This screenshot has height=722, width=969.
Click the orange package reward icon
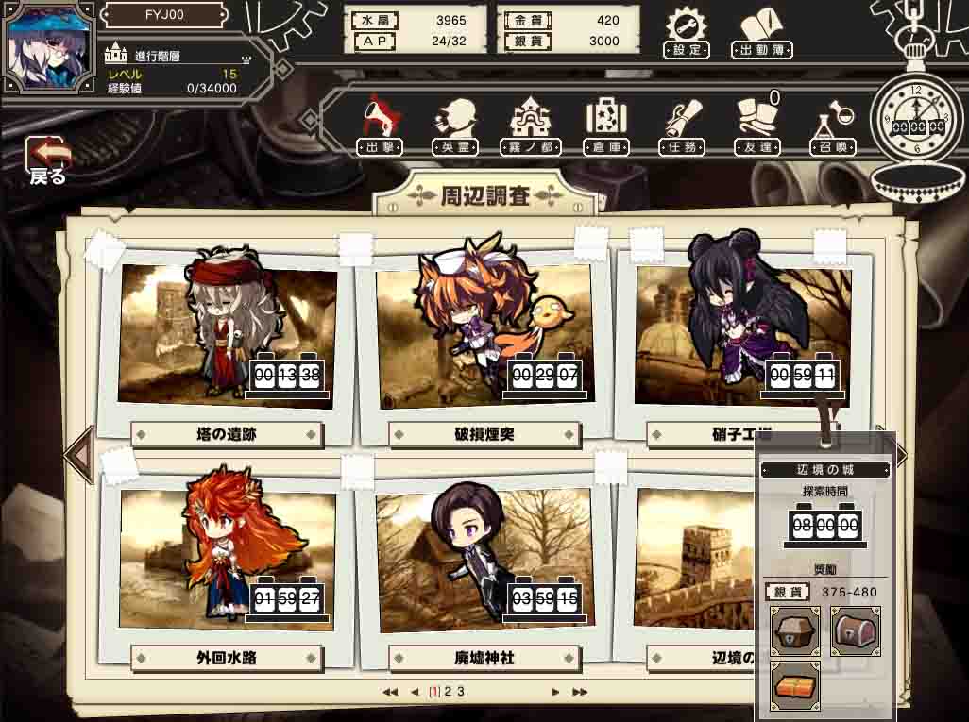coord(795,686)
